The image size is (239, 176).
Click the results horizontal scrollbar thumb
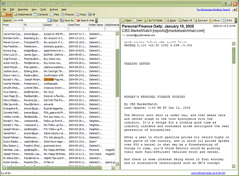point(54,168)
